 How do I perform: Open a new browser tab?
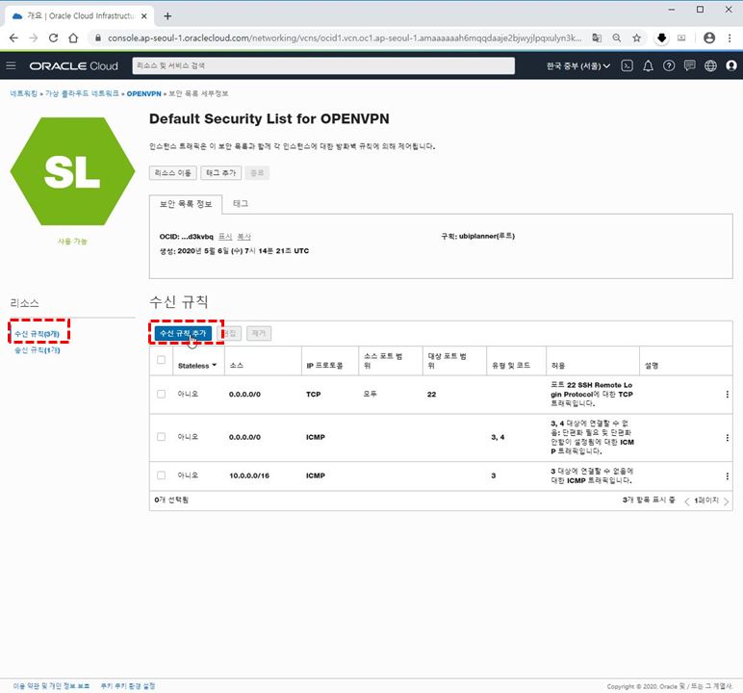(x=167, y=16)
